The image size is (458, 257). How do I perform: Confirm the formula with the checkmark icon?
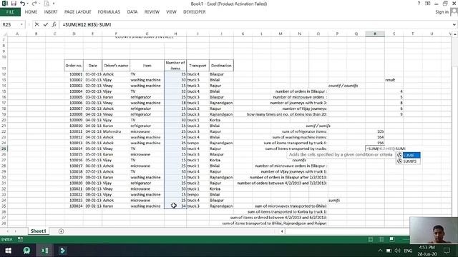[46, 24]
